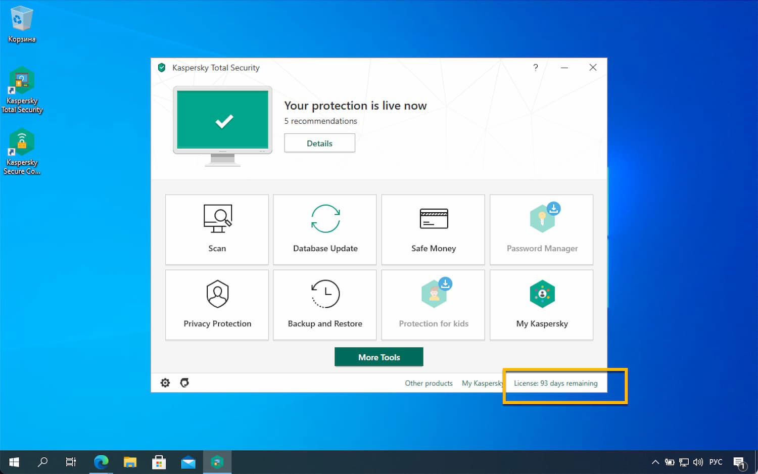Select the Kaspersky Total Security desktop shortcut
The width and height of the screenshot is (758, 474).
pos(22,90)
